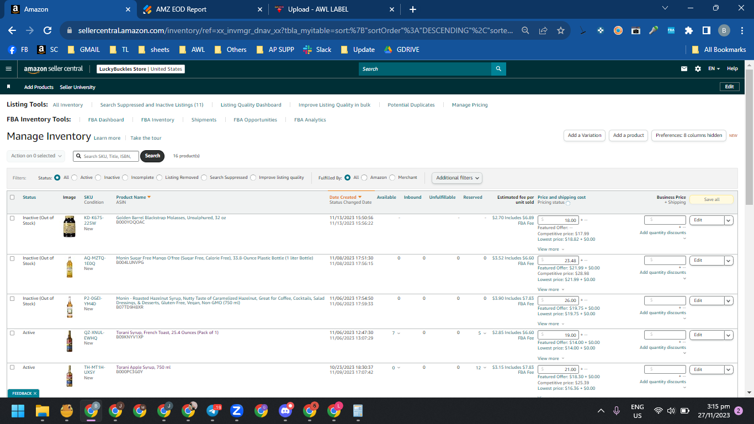This screenshot has width=754, height=424.
Task: Toggle the Chrome side panel icon
Action: (706, 31)
